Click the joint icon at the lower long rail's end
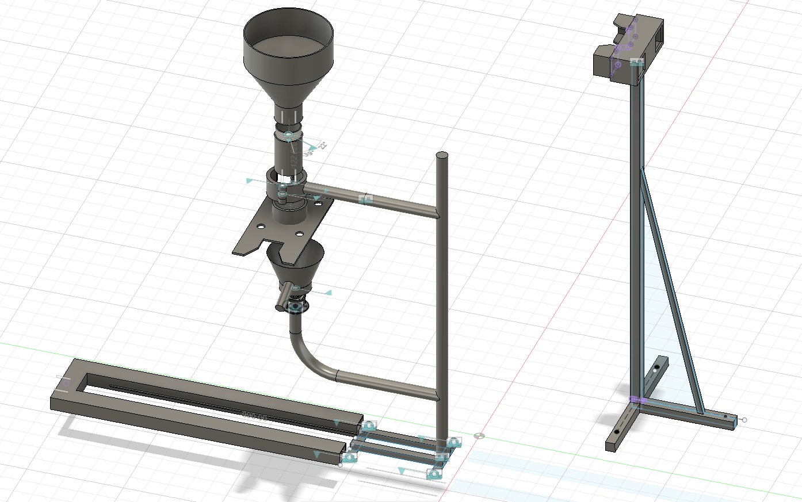The height and width of the screenshot is (502, 802). tap(349, 457)
